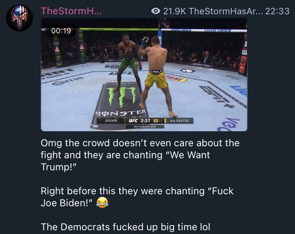Click the ESPN+ logo on the canvas

216,96
